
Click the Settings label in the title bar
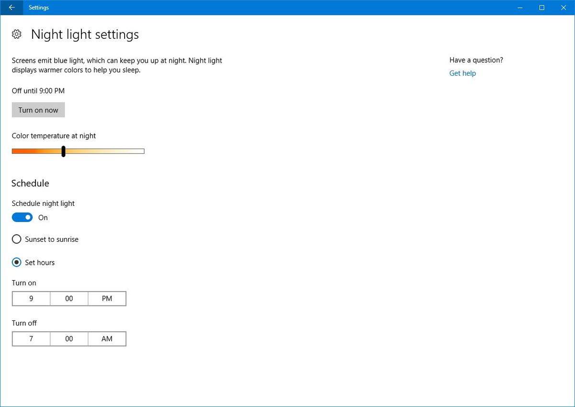click(38, 7)
